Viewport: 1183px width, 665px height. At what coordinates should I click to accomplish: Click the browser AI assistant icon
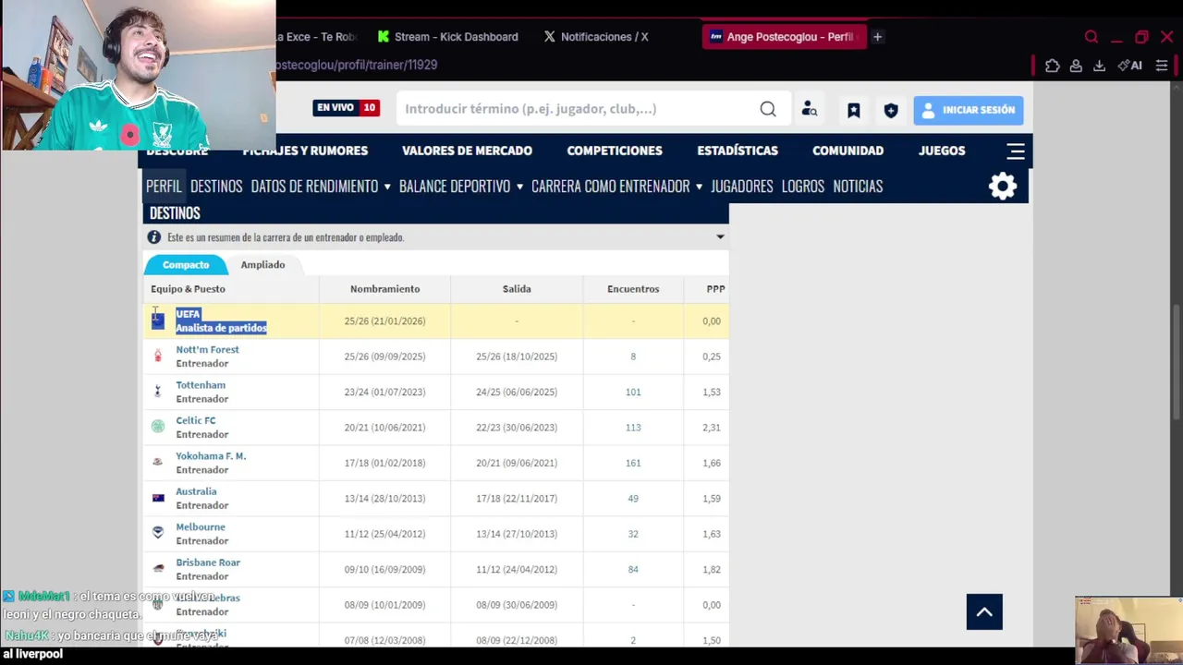[x=1130, y=66]
